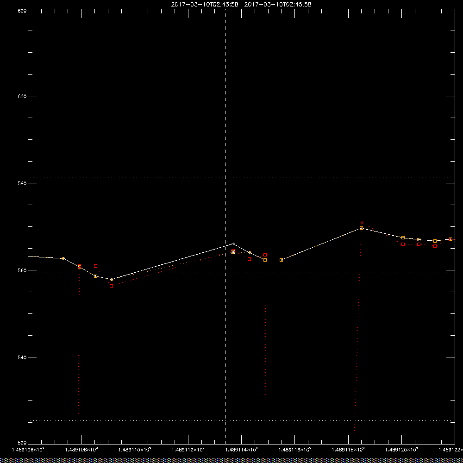The height and width of the screenshot is (463, 463).
Task: Click the 1.489120×10⁹ x-axis label
Action: pos(401,450)
